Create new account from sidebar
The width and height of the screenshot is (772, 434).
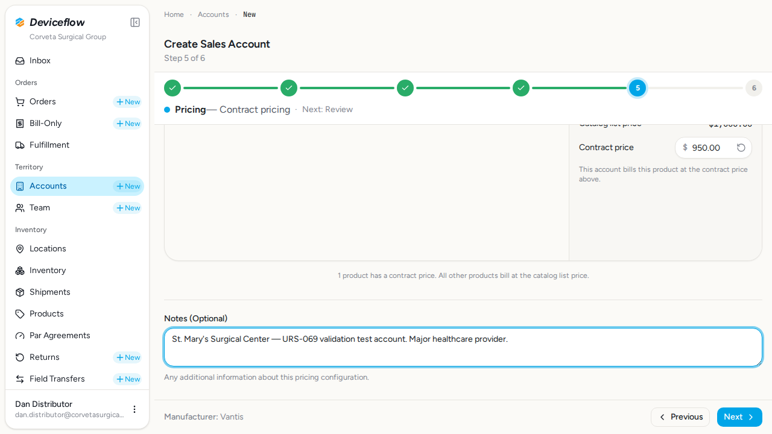127,186
